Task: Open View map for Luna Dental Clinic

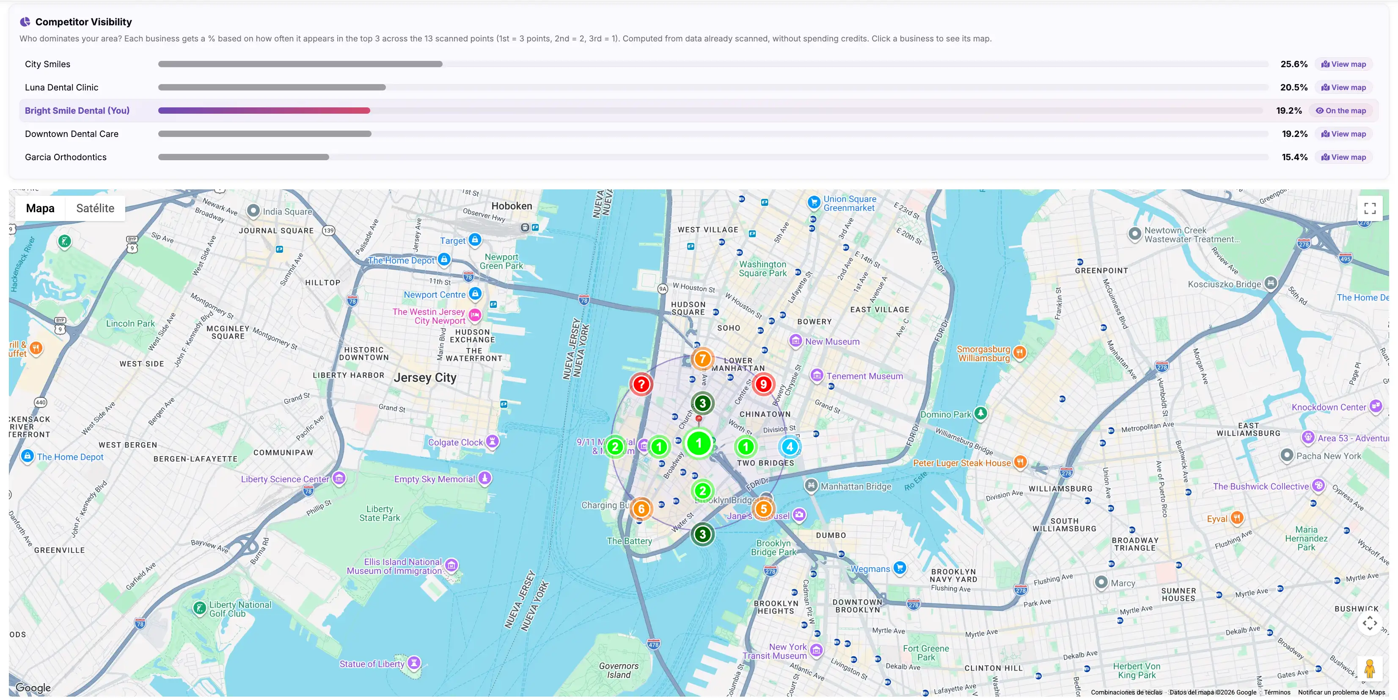Action: [1343, 87]
